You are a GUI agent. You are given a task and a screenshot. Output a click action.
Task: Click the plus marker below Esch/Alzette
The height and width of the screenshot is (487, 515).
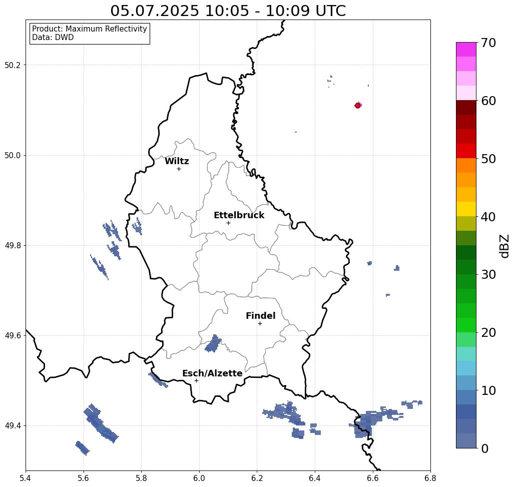tap(196, 381)
